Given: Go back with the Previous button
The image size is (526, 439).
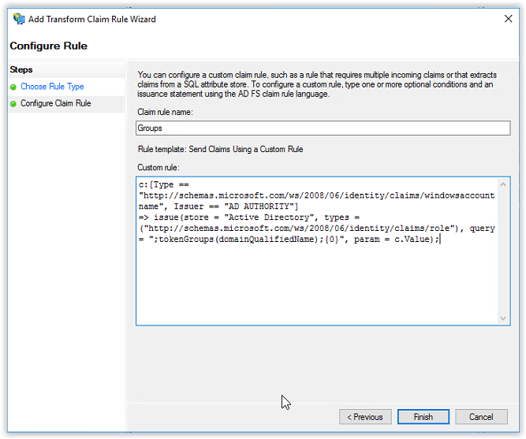Looking at the screenshot, I should pos(365,417).
